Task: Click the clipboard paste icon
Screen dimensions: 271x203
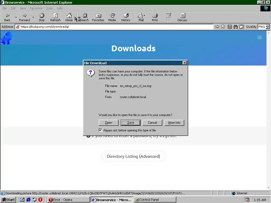Action: 241,27
